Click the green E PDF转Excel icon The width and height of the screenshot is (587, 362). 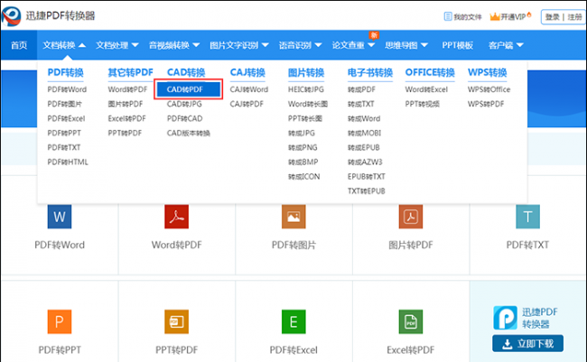click(x=293, y=321)
